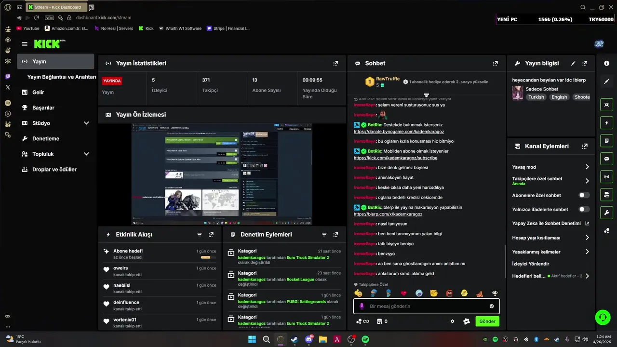617x347 pixels.
Task: Click the YouTube bookmark
Action: tap(28, 28)
